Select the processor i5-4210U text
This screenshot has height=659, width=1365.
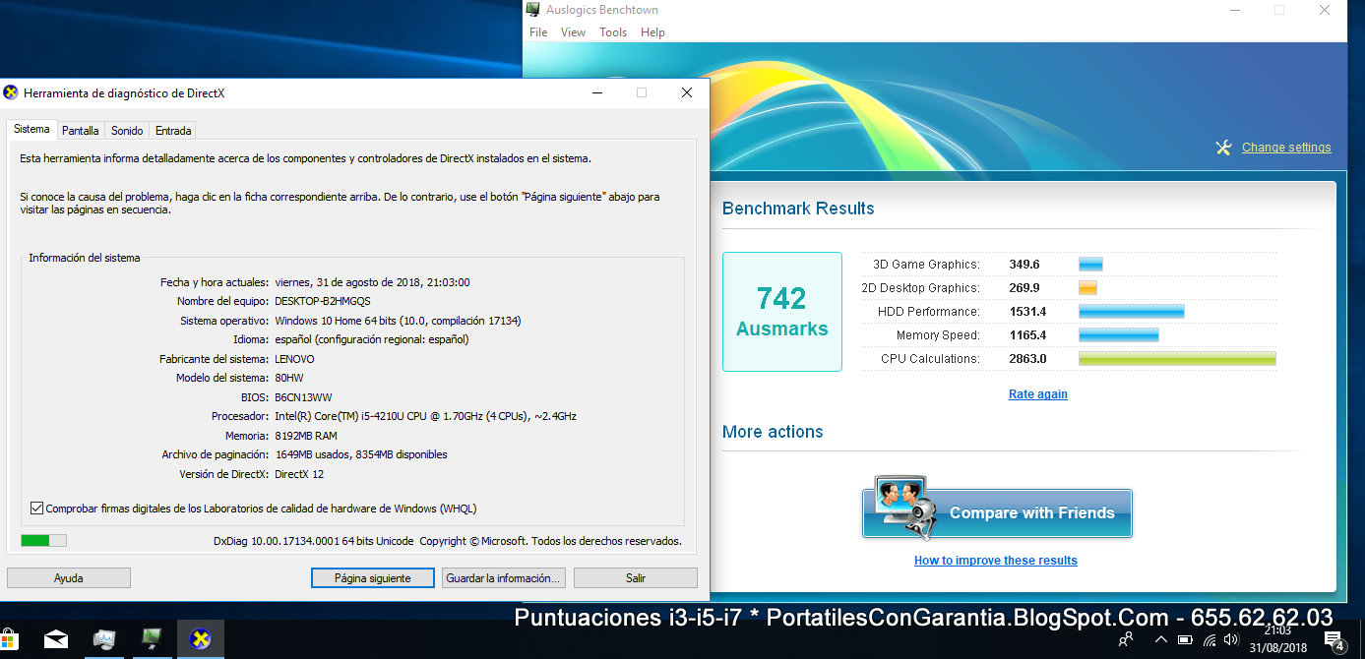(x=425, y=416)
